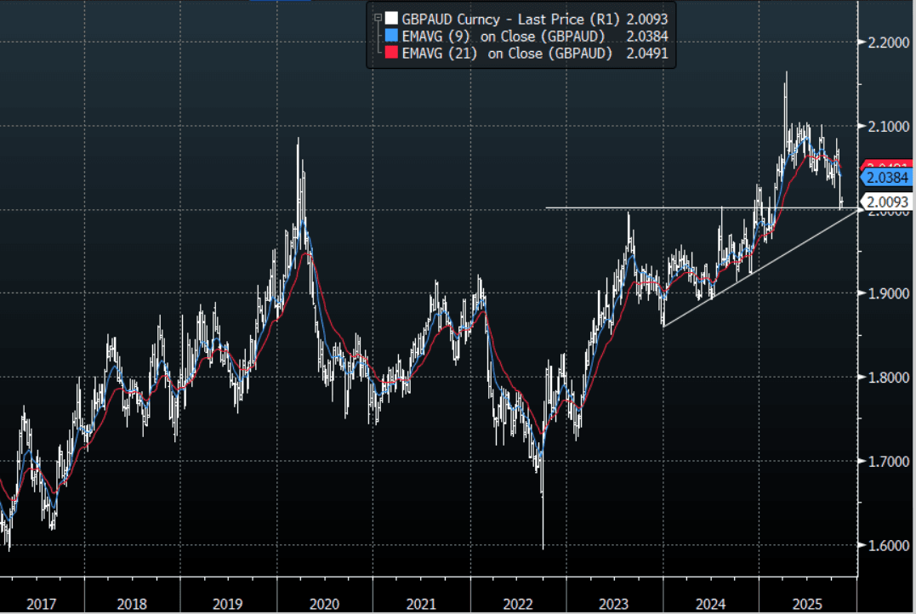
Task: Click the 2.0384 value in the legend
Action: pos(646,37)
